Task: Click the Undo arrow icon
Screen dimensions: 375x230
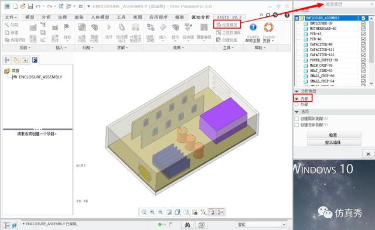Action: coord(37,6)
